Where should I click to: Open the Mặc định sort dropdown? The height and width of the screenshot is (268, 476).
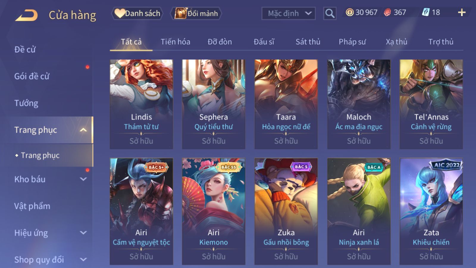(x=288, y=13)
